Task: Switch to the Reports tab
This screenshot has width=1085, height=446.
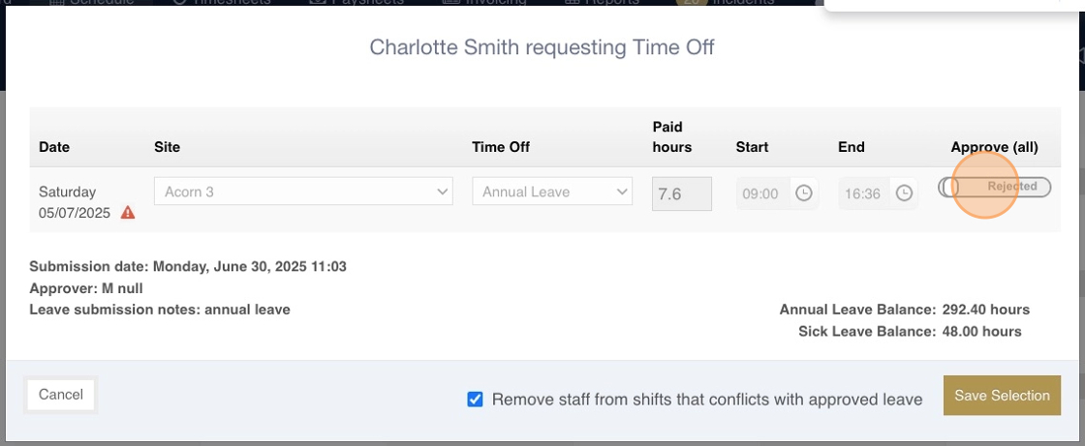Action: 602,2
